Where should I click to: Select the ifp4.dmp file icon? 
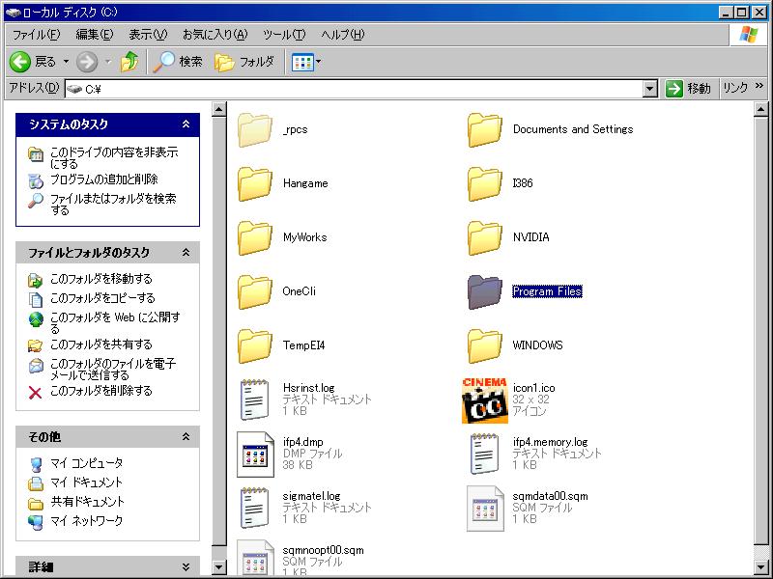tap(254, 454)
